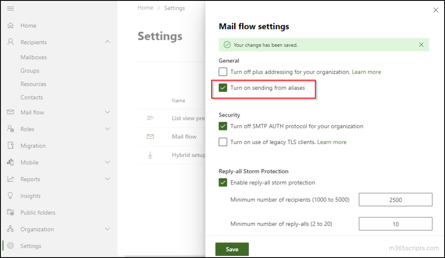Open the hamburger navigation menu icon
This screenshot has width=445, height=258.
pyautogui.click(x=10, y=9)
